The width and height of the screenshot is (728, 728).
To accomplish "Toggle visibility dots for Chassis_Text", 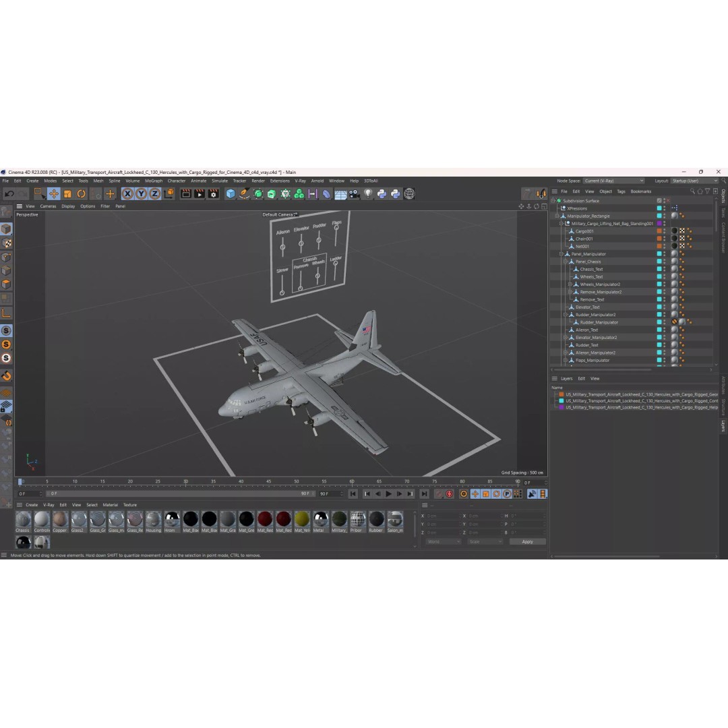I will [x=665, y=269].
